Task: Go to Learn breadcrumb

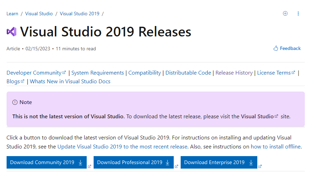Action: click(12, 14)
